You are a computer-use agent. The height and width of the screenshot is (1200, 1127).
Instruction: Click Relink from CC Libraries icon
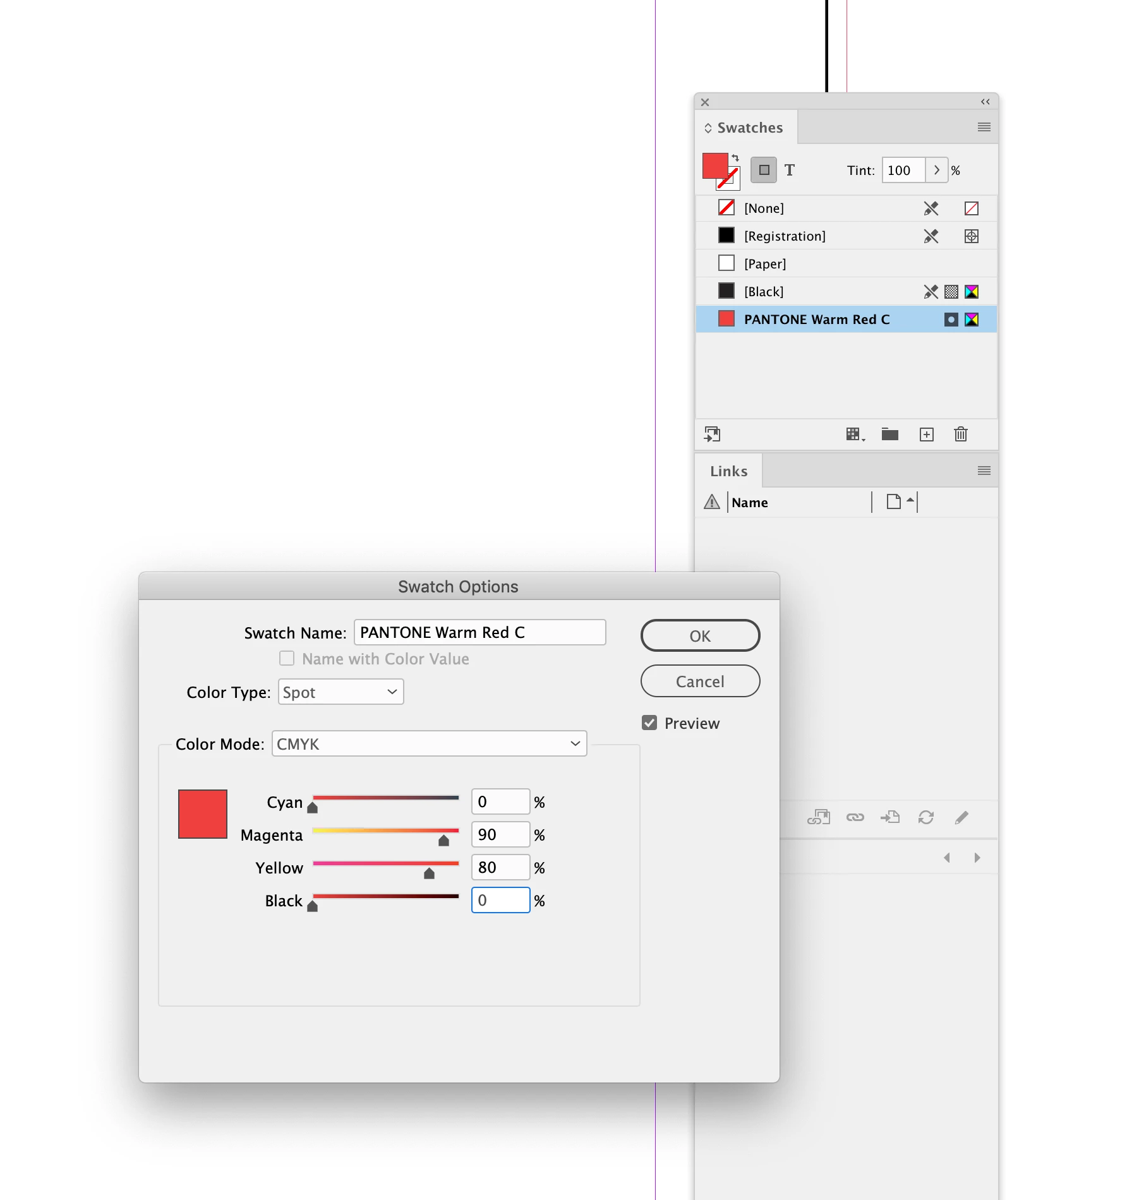[x=819, y=817]
